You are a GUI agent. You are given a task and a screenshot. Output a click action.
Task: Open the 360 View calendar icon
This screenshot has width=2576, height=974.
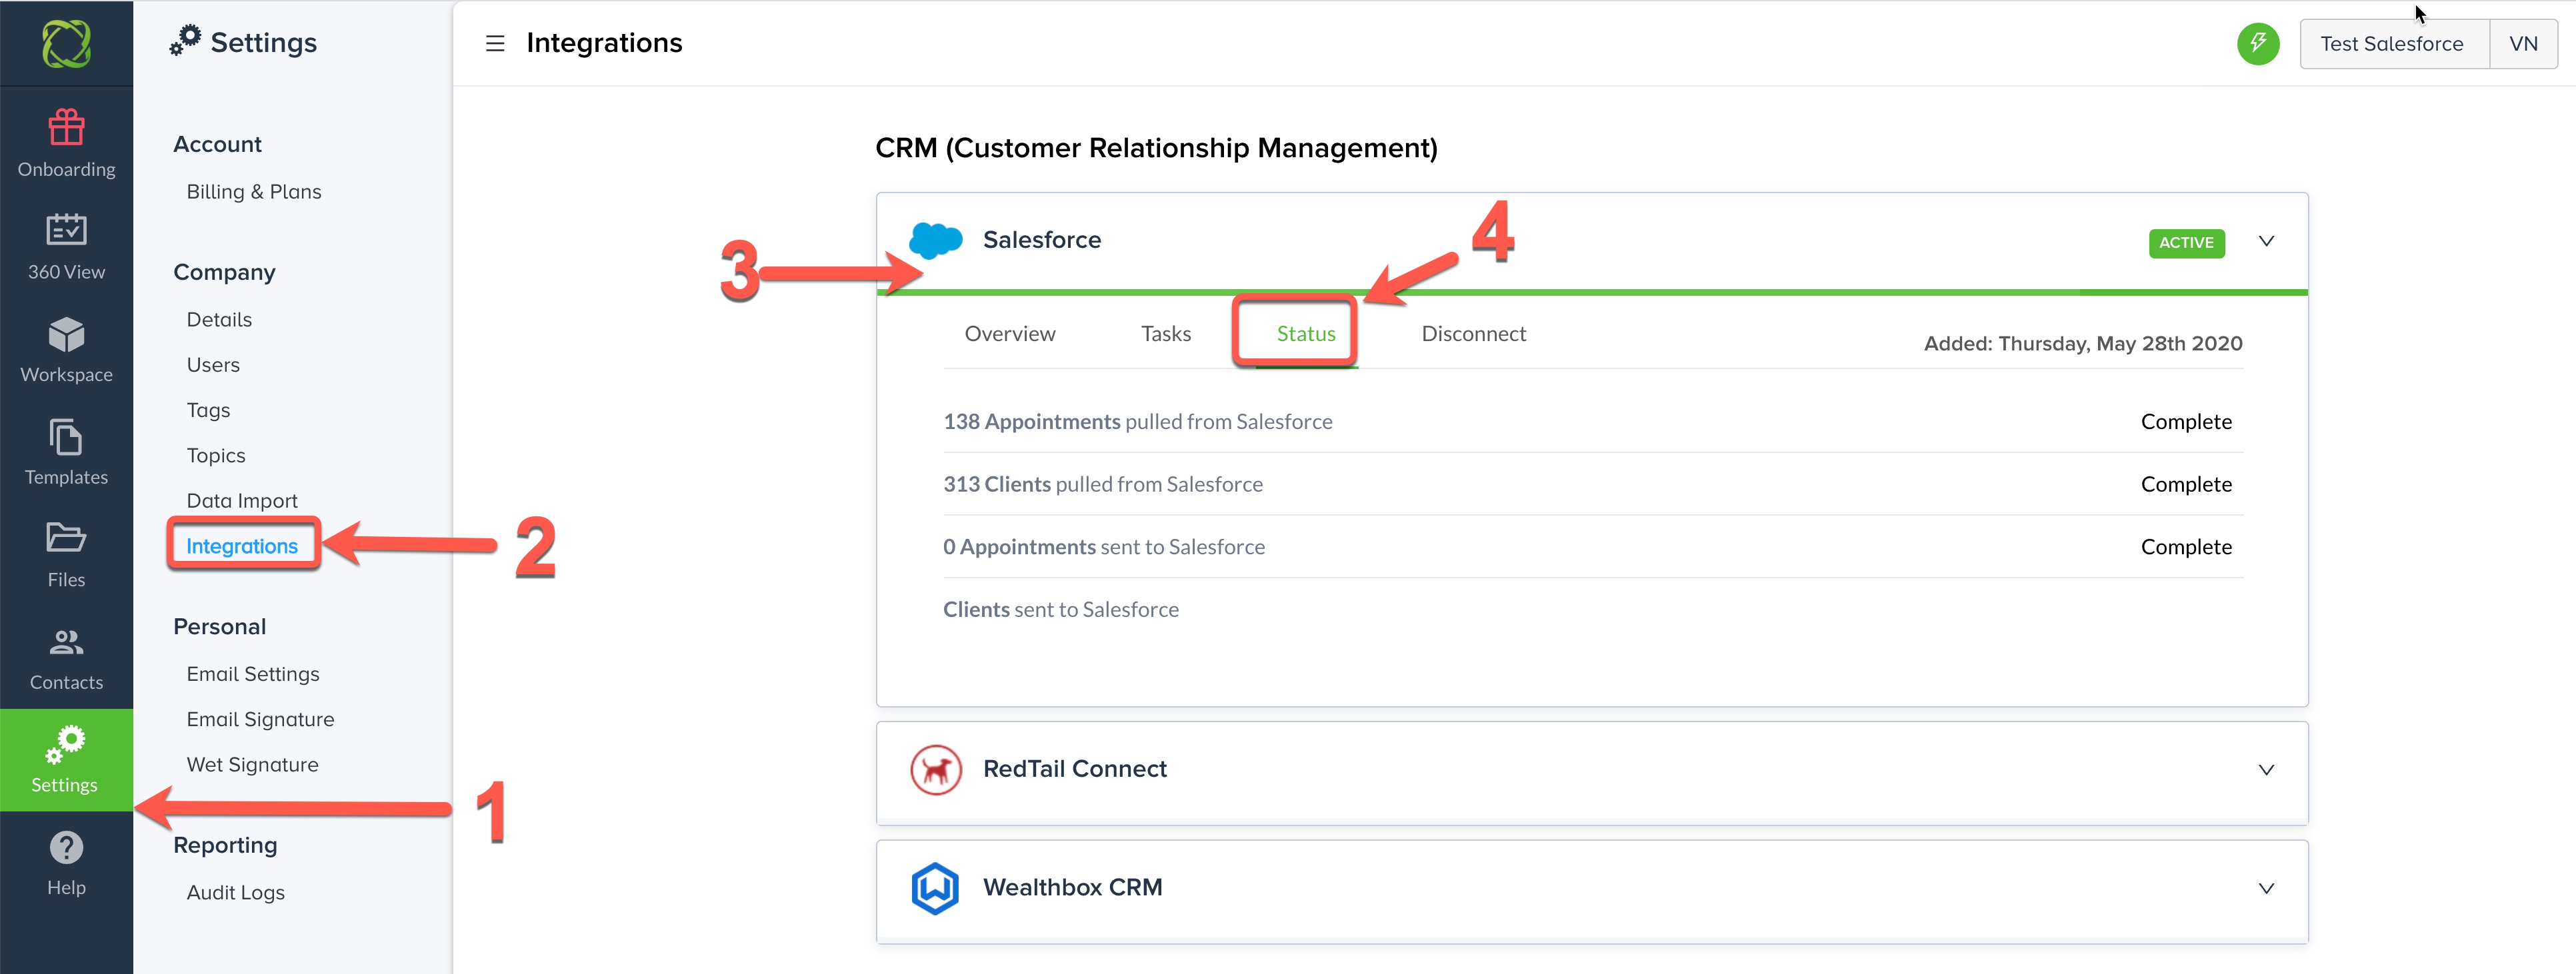point(66,230)
